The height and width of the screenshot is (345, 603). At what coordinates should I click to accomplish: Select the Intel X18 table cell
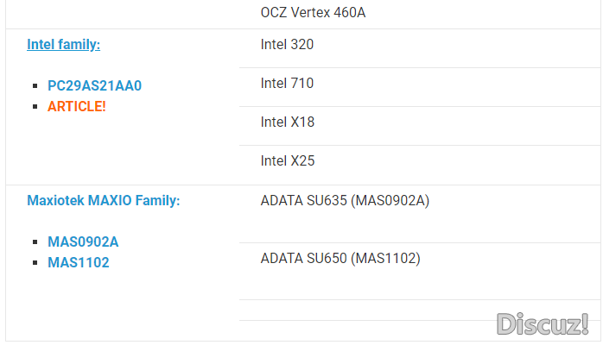pyautogui.click(x=420, y=126)
